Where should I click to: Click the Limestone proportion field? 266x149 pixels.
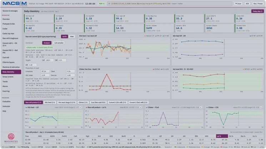(x=45, y=71)
